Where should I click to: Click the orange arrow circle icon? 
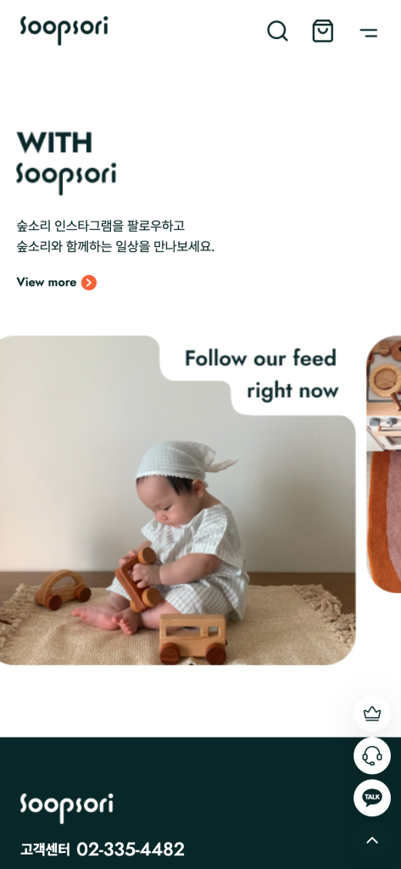tap(89, 283)
